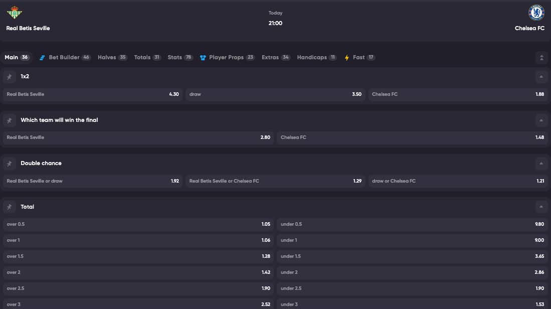The width and height of the screenshot is (551, 309).
Task: Pick Chelsea FC to win the final at 1.48
Action: tap(413, 137)
